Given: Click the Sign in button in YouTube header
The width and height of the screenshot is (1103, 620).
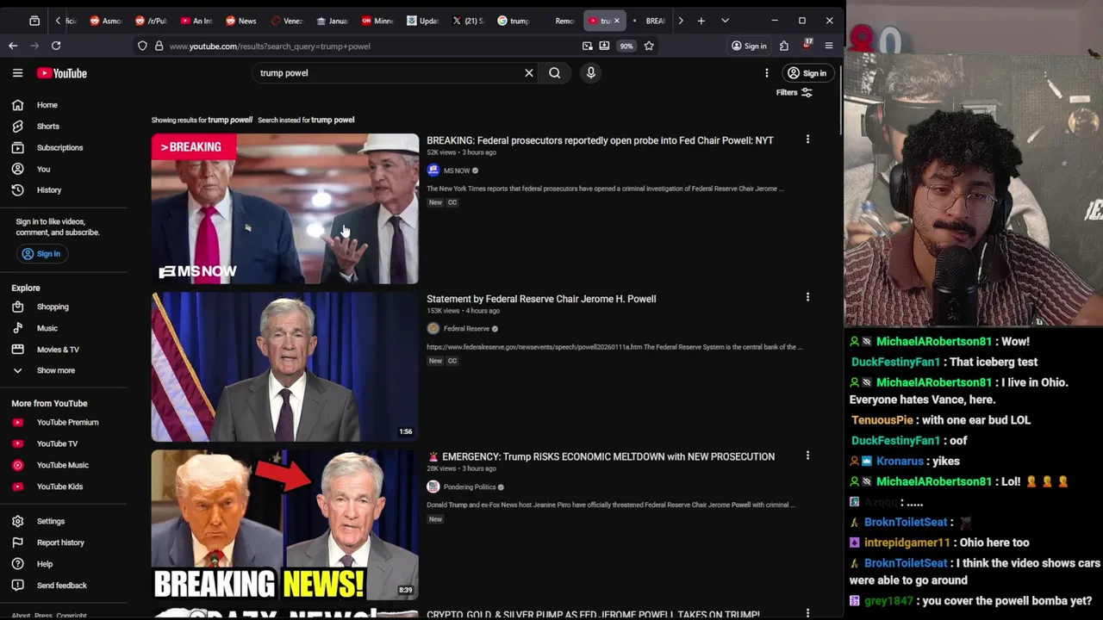Looking at the screenshot, I should coord(807,73).
